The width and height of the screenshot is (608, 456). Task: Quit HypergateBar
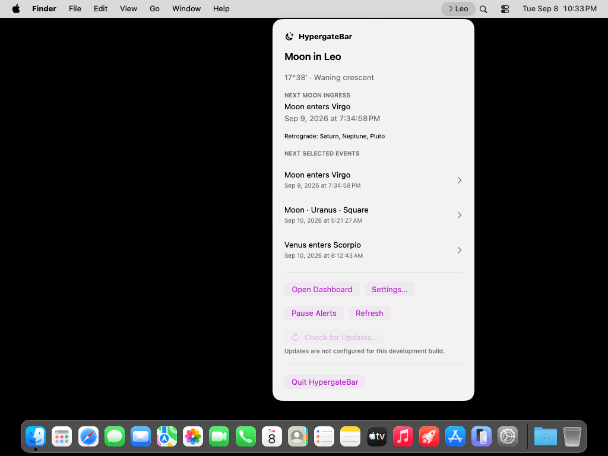(x=325, y=382)
